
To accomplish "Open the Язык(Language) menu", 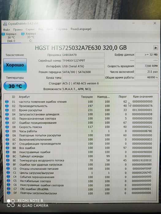I will tap(81, 29).
